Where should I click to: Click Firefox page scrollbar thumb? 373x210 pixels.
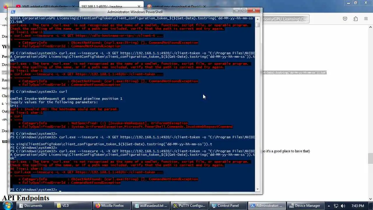tap(370, 158)
